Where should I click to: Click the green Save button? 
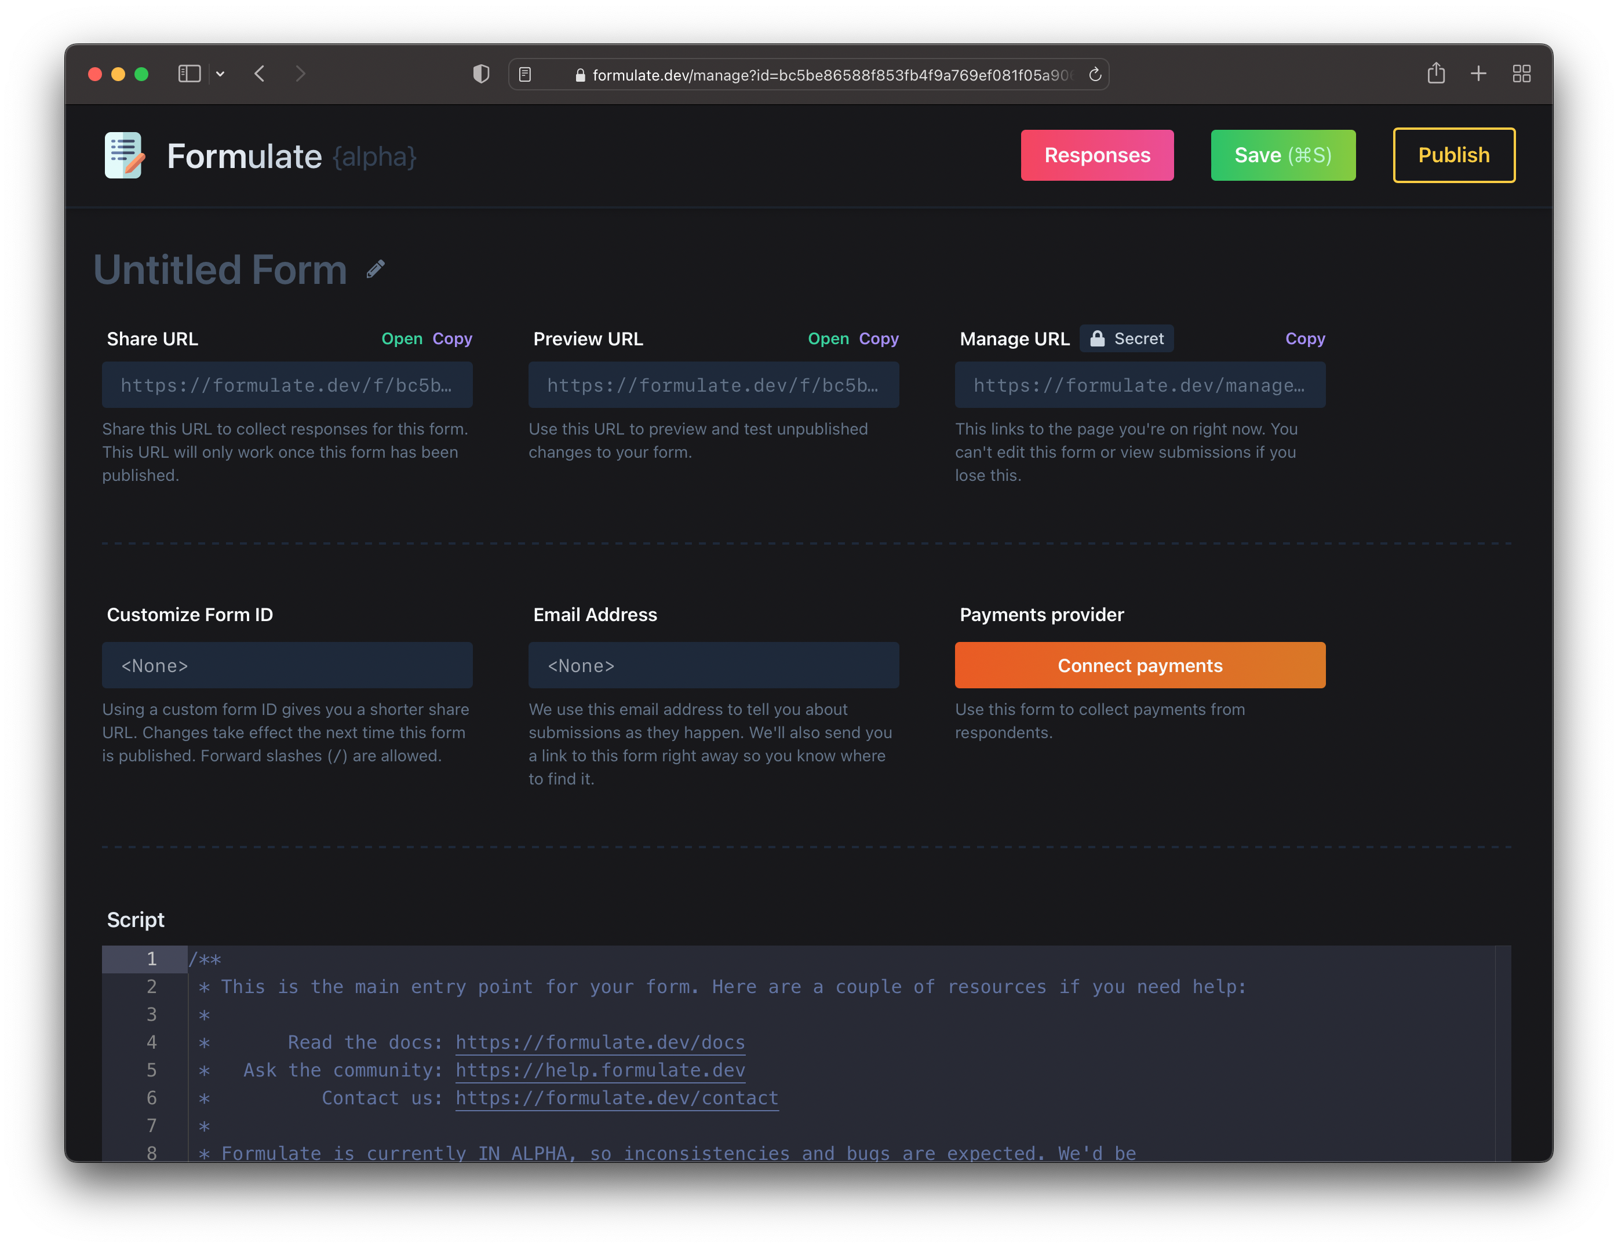(x=1282, y=155)
